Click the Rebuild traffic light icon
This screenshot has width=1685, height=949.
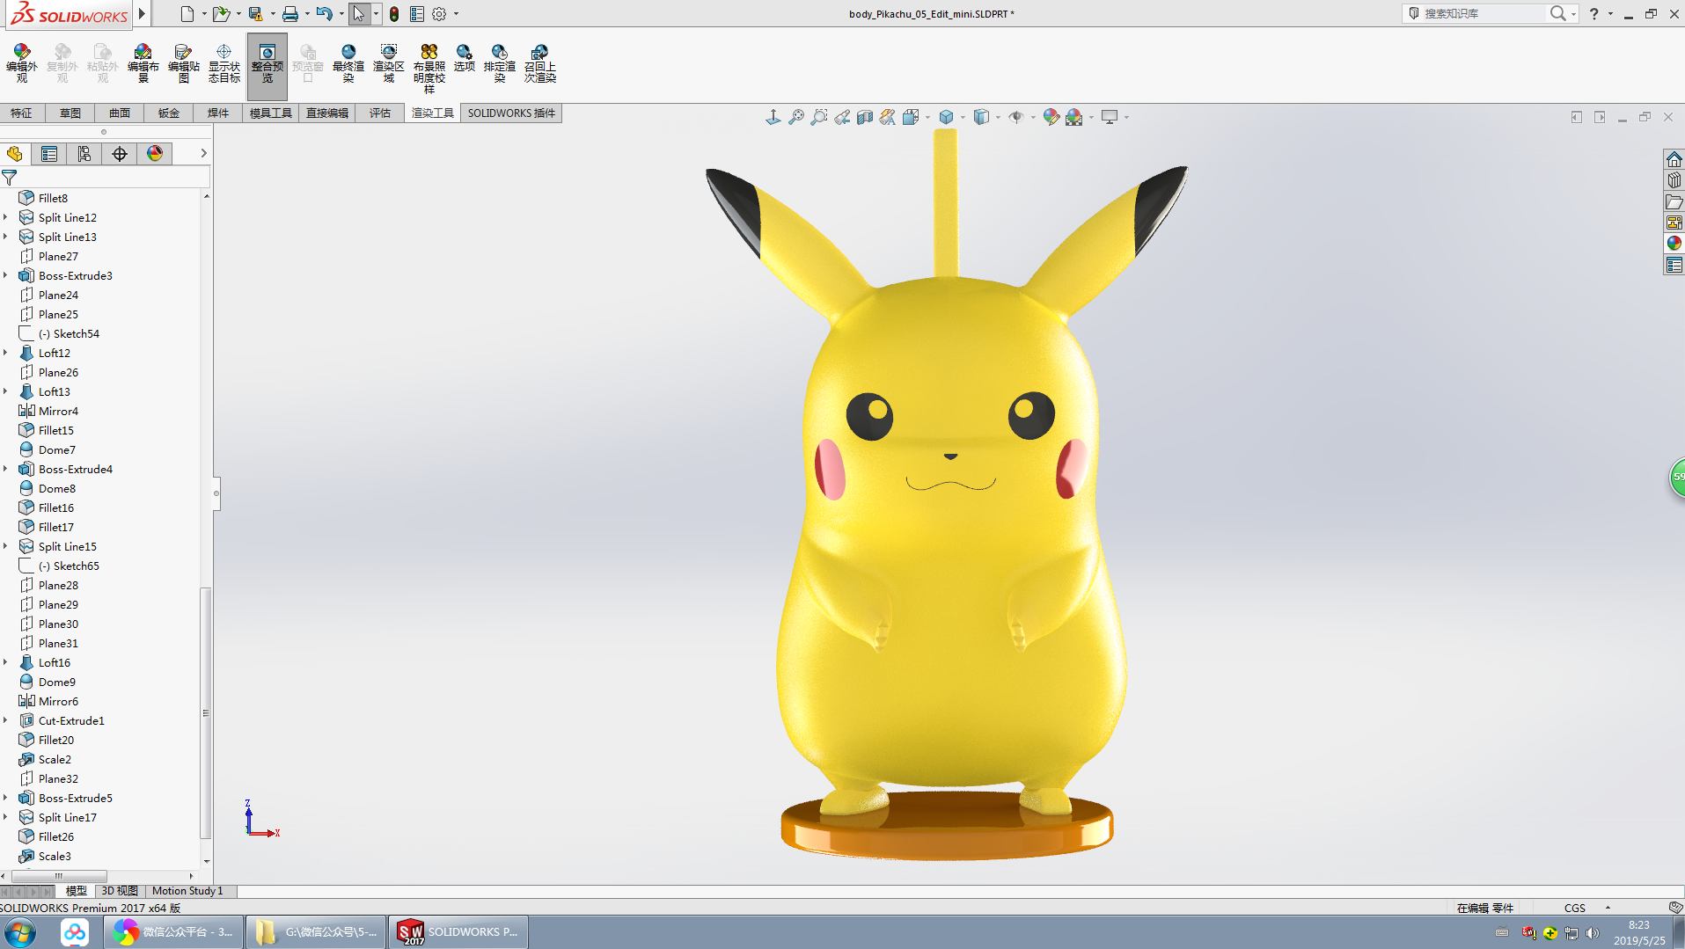click(x=394, y=14)
